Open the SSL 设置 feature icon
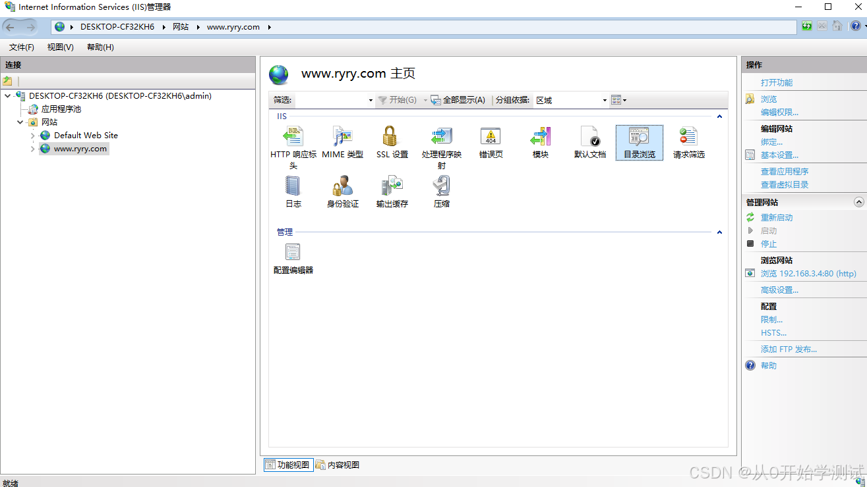867x487 pixels. click(x=392, y=137)
